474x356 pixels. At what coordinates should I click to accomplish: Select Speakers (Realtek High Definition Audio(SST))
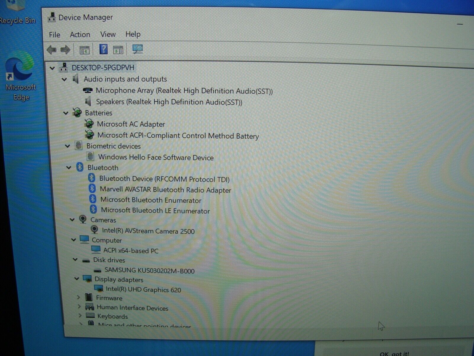(x=169, y=102)
